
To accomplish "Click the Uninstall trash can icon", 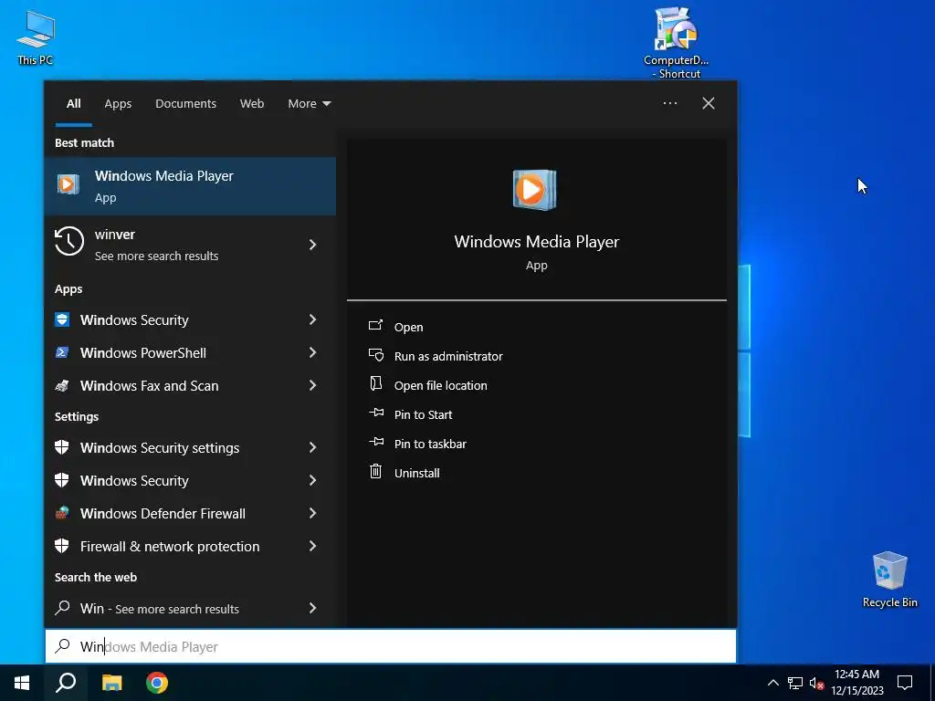I will click(375, 472).
